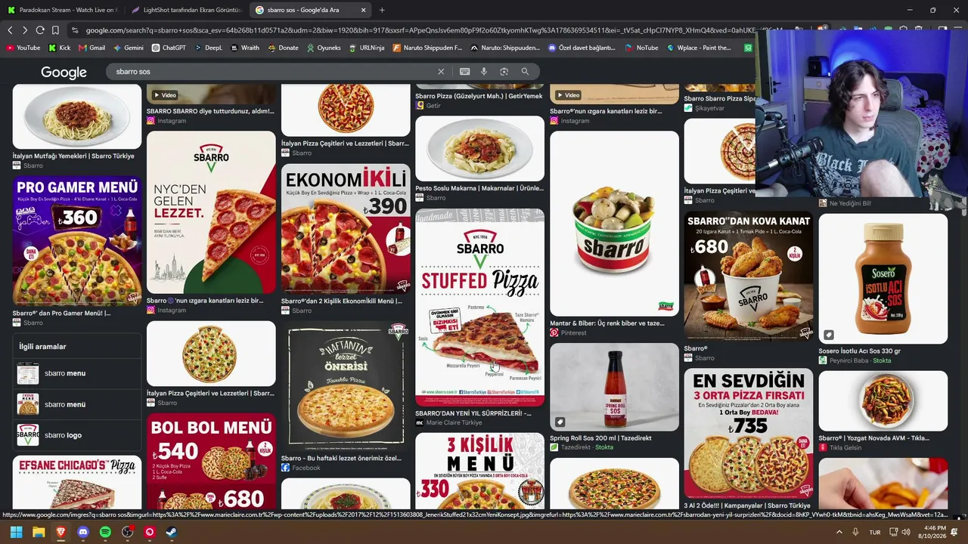968x544 pixels.
Task: Open the Stuffed Pizza image result
Action: (x=479, y=308)
